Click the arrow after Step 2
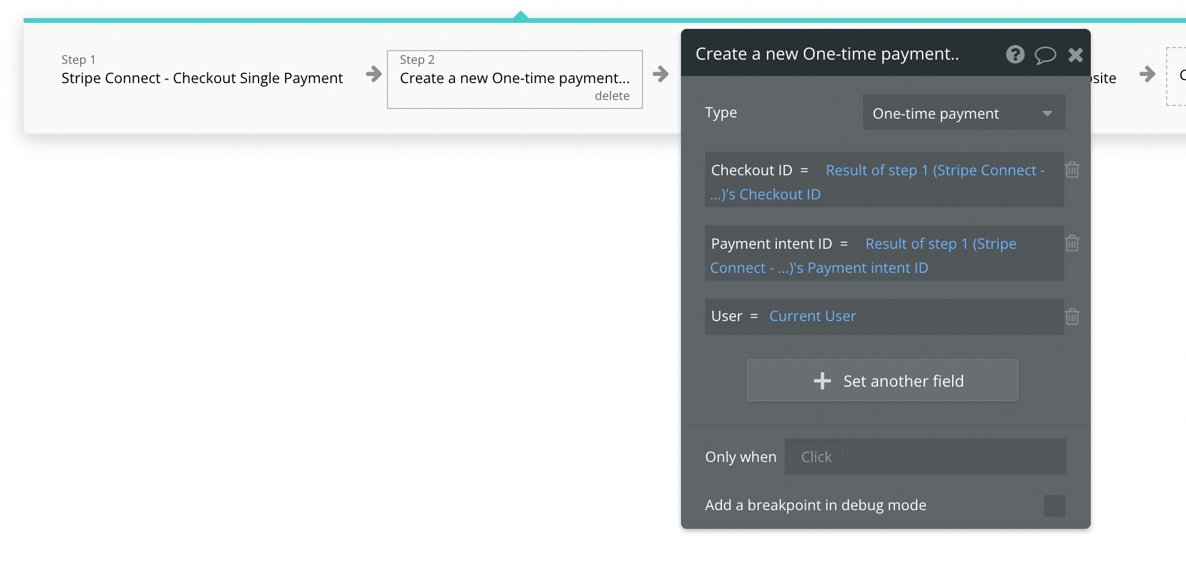This screenshot has height=571, width=1186. click(x=660, y=74)
